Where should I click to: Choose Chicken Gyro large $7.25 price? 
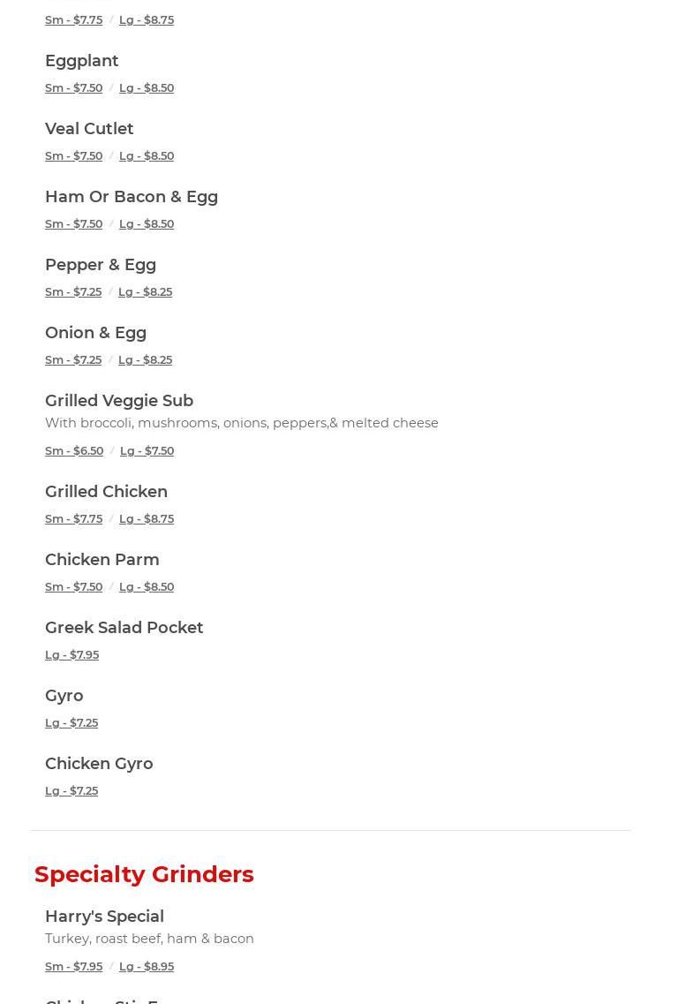[x=72, y=790]
